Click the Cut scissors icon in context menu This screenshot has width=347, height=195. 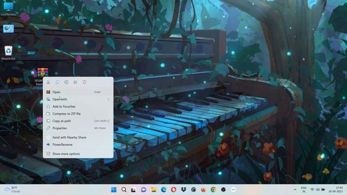click(x=48, y=82)
